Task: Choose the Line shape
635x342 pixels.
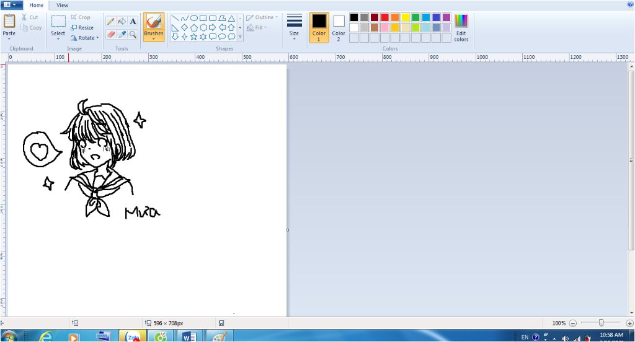Action: 175,18
